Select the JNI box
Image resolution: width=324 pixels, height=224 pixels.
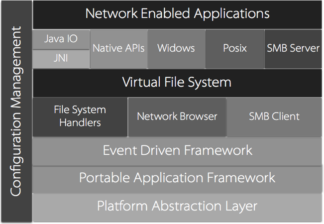61,59
